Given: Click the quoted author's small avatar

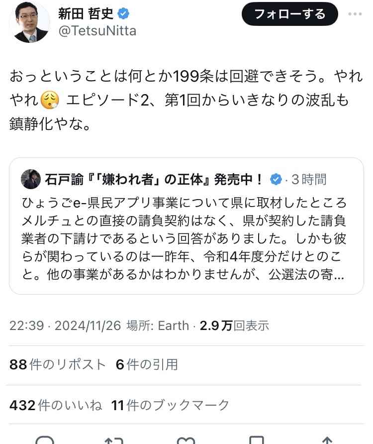Looking at the screenshot, I should (31, 179).
